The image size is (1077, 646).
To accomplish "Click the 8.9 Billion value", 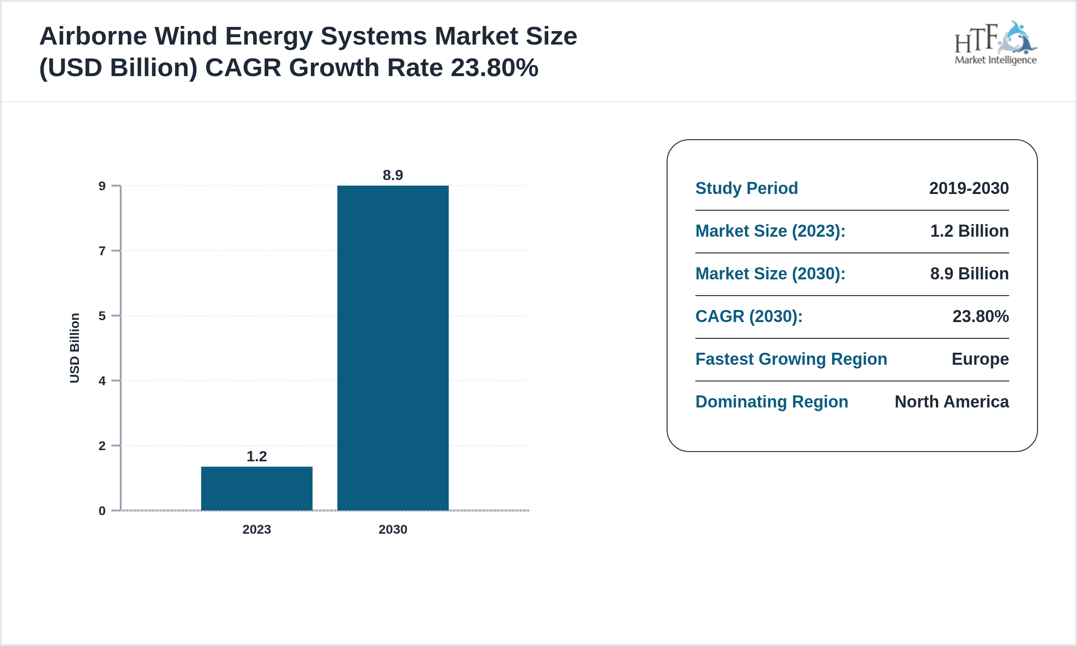I will 969,274.
